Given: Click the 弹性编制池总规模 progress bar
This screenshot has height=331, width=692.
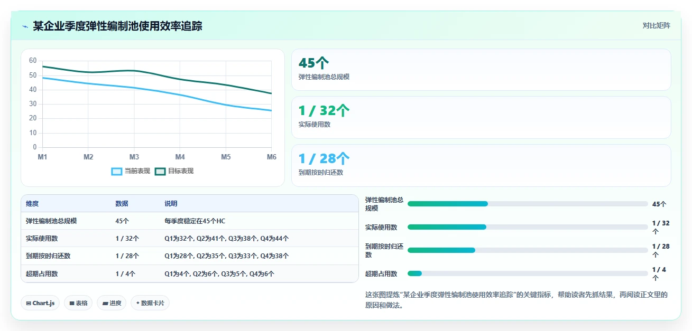Looking at the screenshot, I should 528,204.
